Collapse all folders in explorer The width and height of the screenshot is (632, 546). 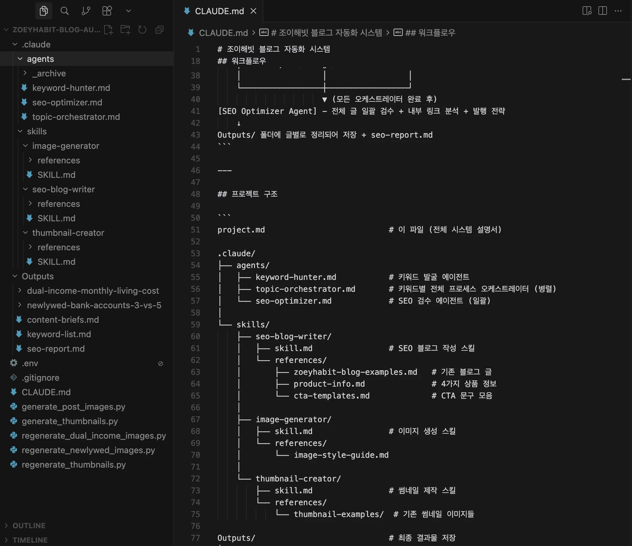[159, 30]
